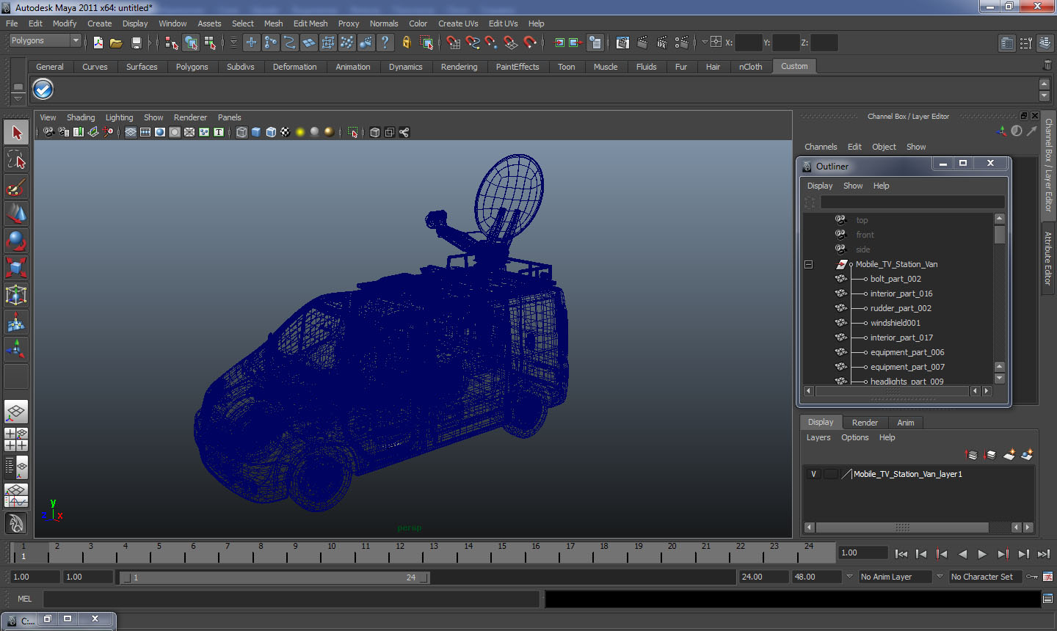Create layer from selected objects icon
The width and height of the screenshot is (1057, 631).
[1027, 455]
